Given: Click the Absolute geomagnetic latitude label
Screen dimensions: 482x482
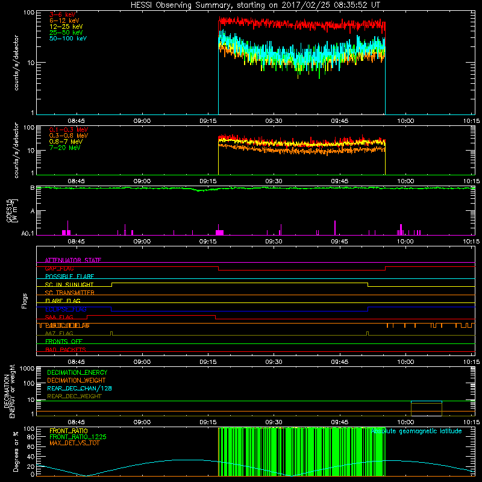Looking at the screenshot, I should pyautogui.click(x=416, y=431).
